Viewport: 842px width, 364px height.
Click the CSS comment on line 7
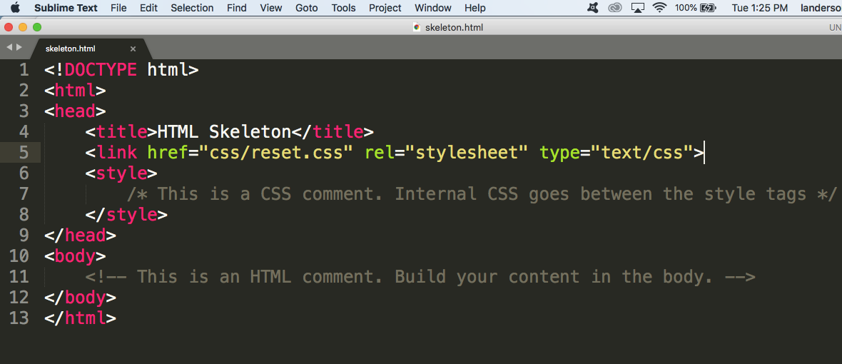(x=482, y=194)
